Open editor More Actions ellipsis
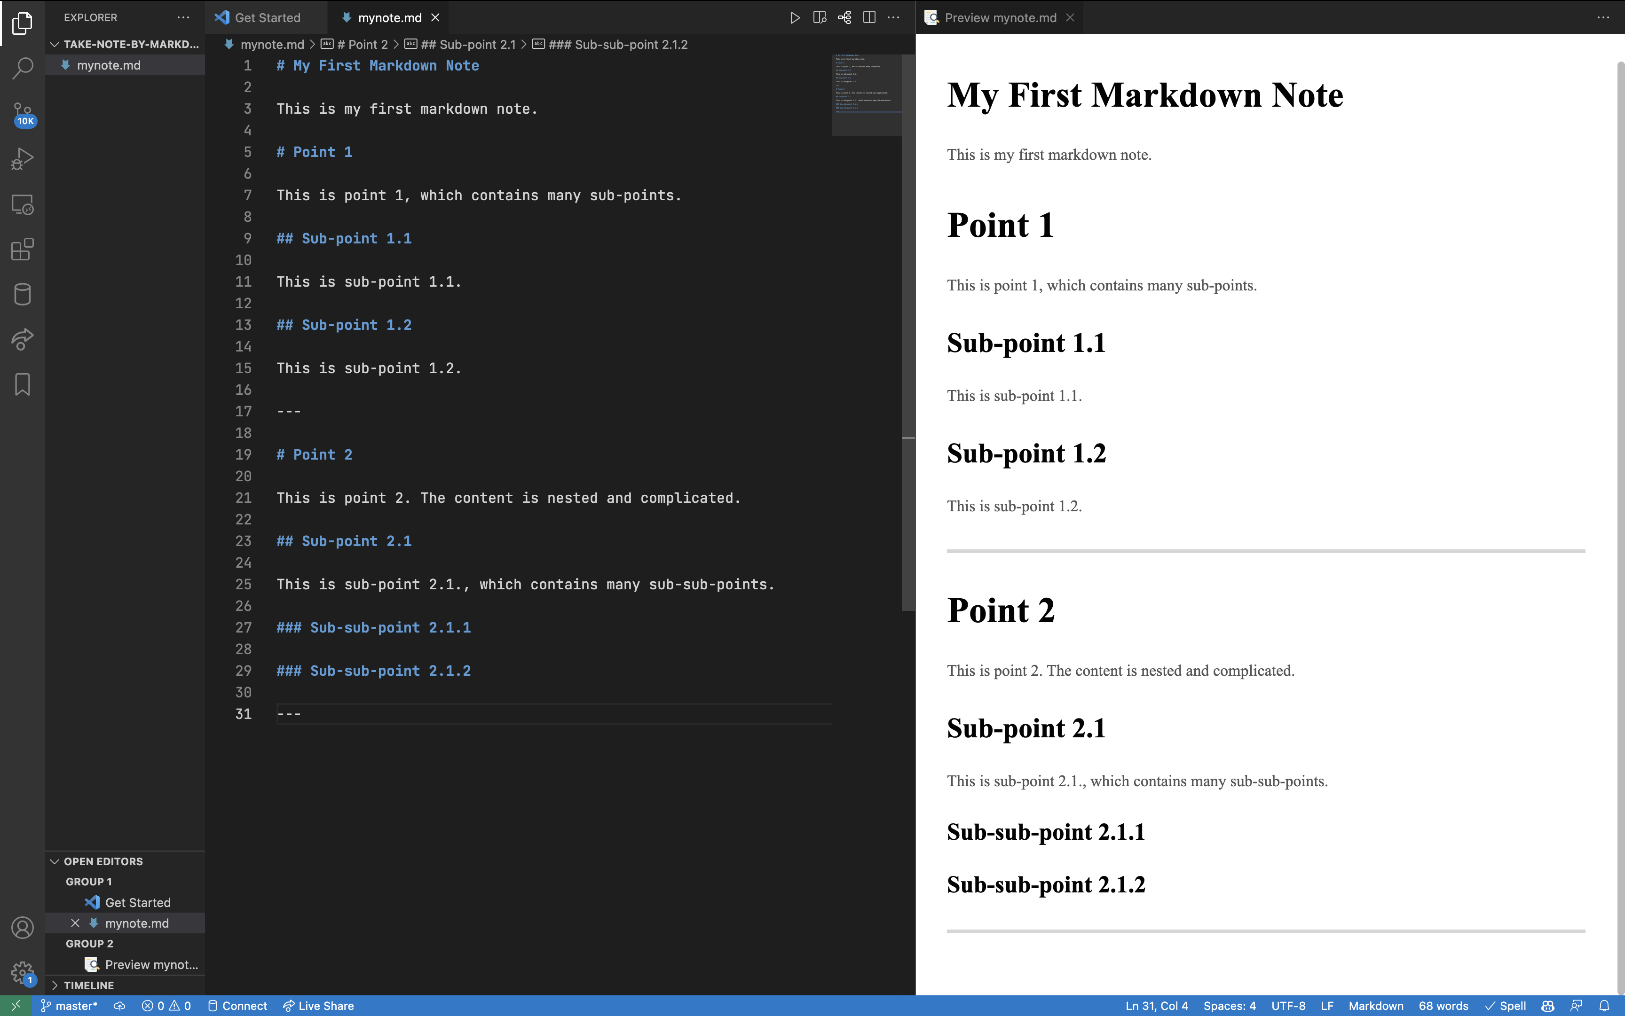The height and width of the screenshot is (1016, 1625). pyautogui.click(x=893, y=17)
